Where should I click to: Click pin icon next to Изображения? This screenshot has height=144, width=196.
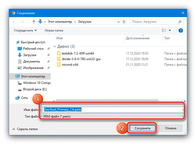click(49, 68)
